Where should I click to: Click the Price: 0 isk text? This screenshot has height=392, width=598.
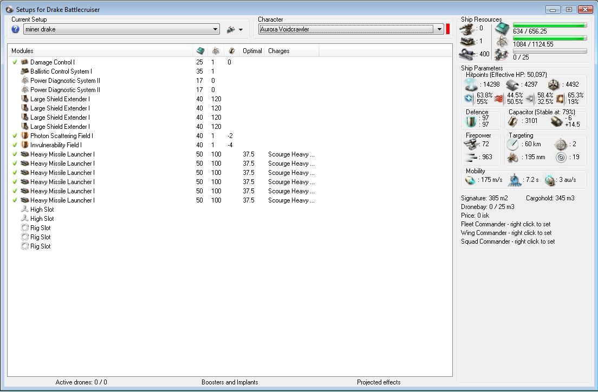click(475, 215)
